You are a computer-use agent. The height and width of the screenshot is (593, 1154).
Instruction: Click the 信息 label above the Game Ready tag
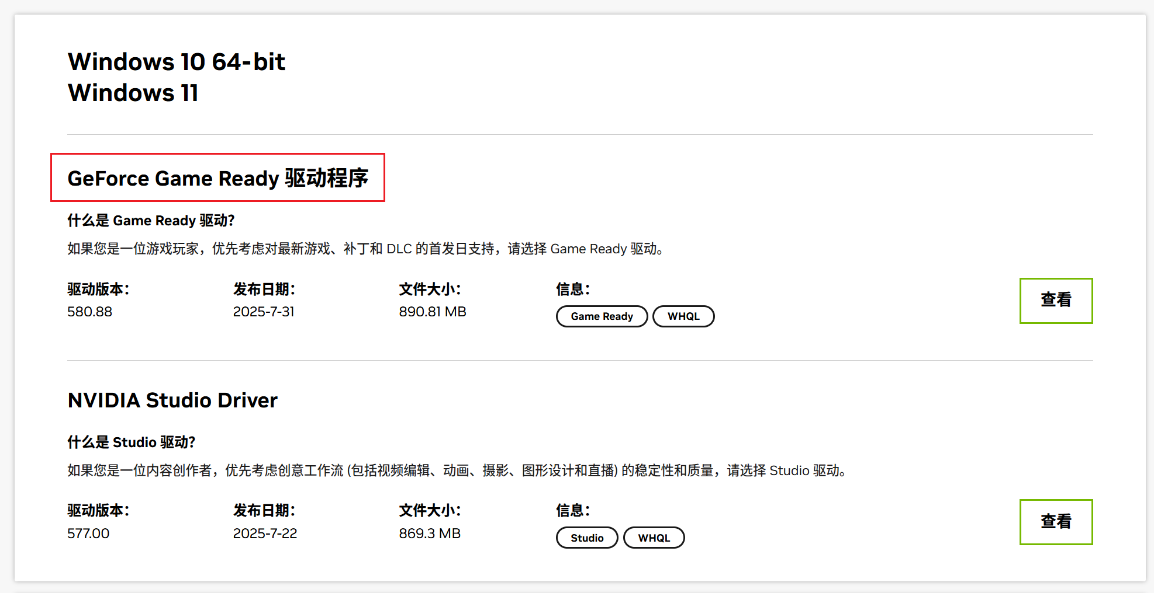tap(573, 289)
